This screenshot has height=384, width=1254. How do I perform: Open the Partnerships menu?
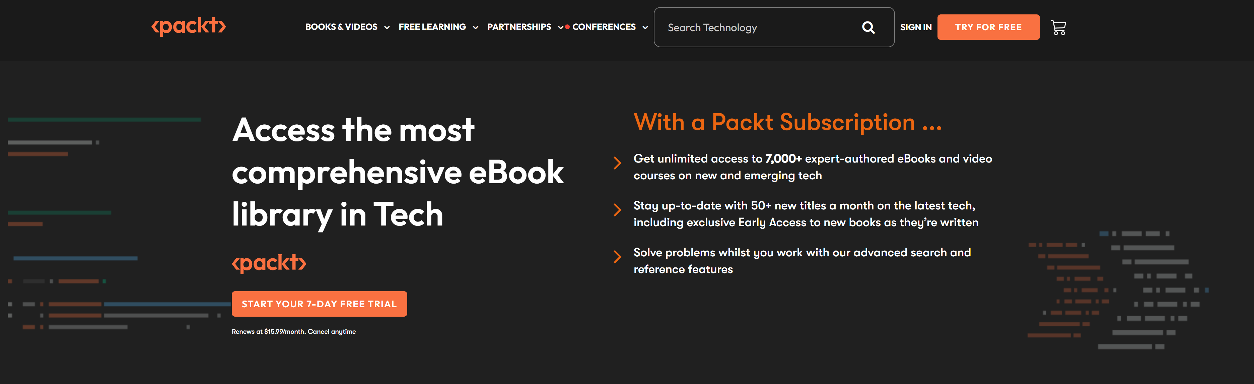pos(519,27)
